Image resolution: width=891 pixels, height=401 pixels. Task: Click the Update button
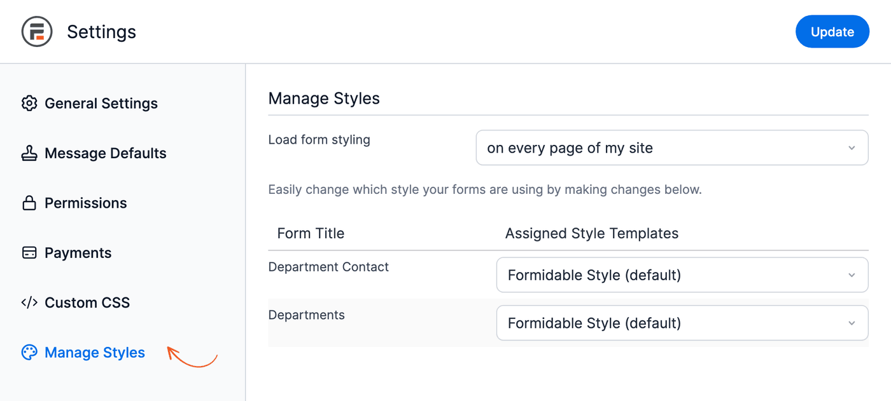click(832, 32)
